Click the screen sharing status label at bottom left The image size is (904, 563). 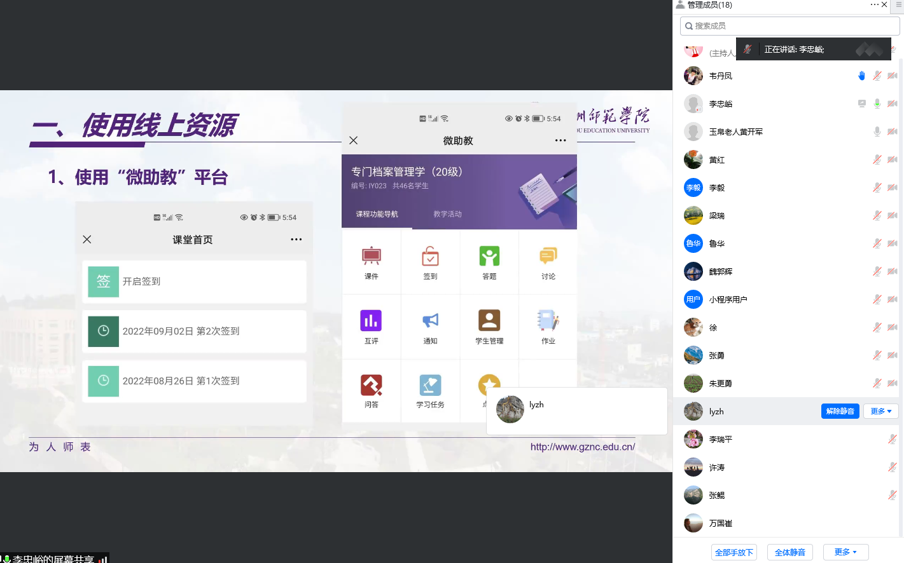point(53,559)
